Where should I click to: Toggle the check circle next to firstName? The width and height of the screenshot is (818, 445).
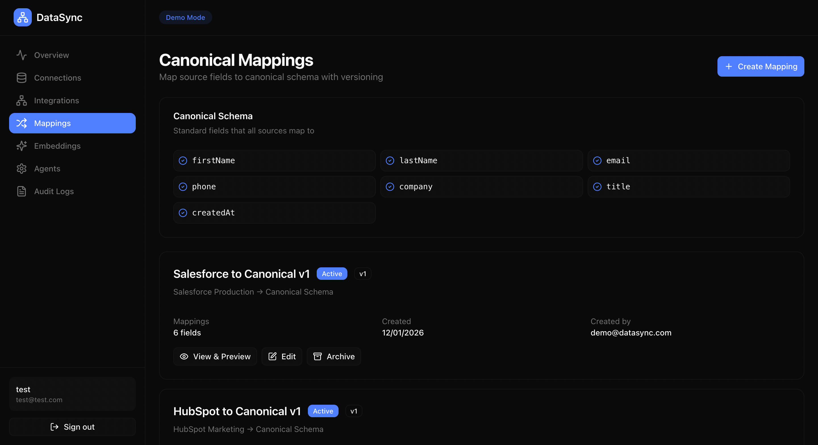click(183, 161)
